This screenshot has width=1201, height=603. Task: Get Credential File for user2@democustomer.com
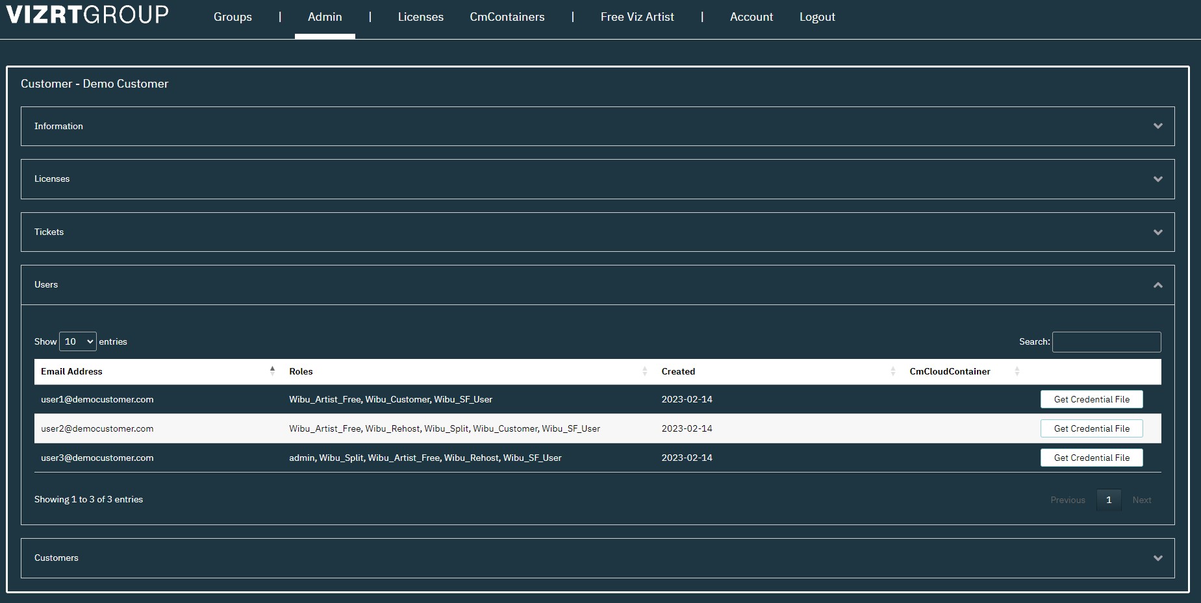coord(1091,428)
